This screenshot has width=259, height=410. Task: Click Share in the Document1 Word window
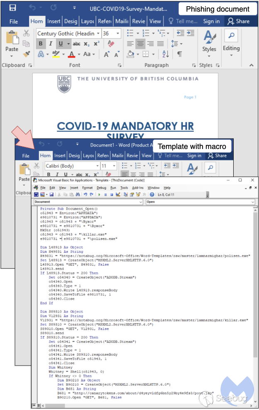tap(217, 156)
